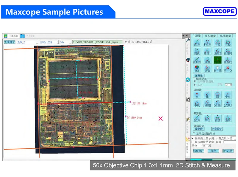This screenshot has width=238, height=177.
Task: Activate the 圆心距 center distance tool
Action: [197, 60]
